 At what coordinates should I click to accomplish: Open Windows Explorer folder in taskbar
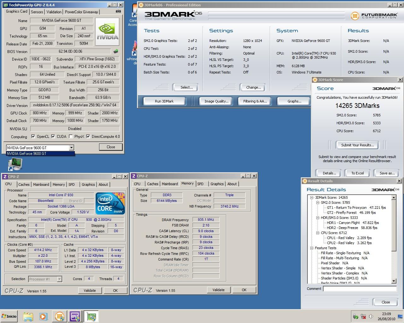pyautogui.click(x=28, y=316)
